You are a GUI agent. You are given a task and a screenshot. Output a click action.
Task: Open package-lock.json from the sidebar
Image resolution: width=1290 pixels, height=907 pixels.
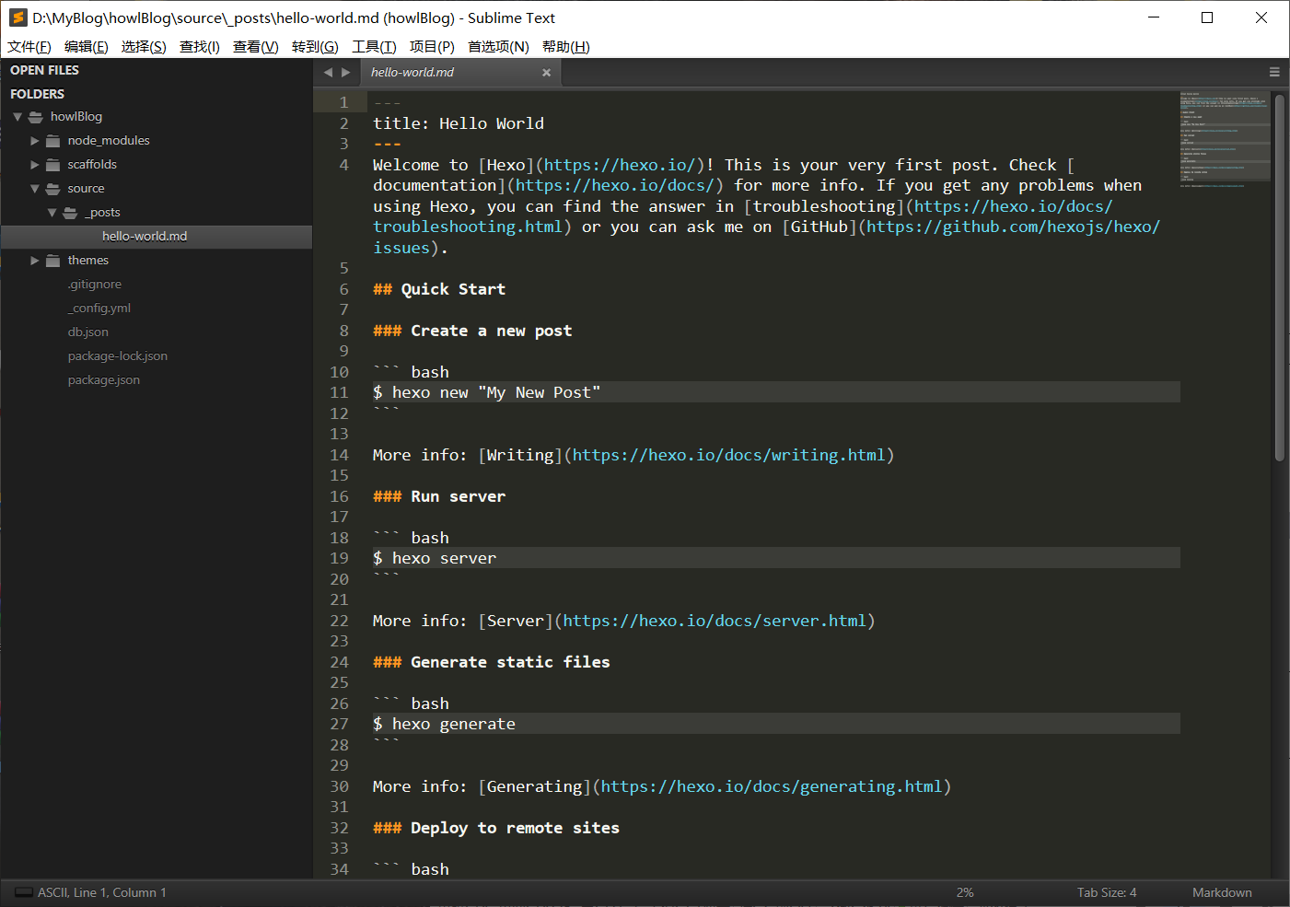tap(118, 356)
